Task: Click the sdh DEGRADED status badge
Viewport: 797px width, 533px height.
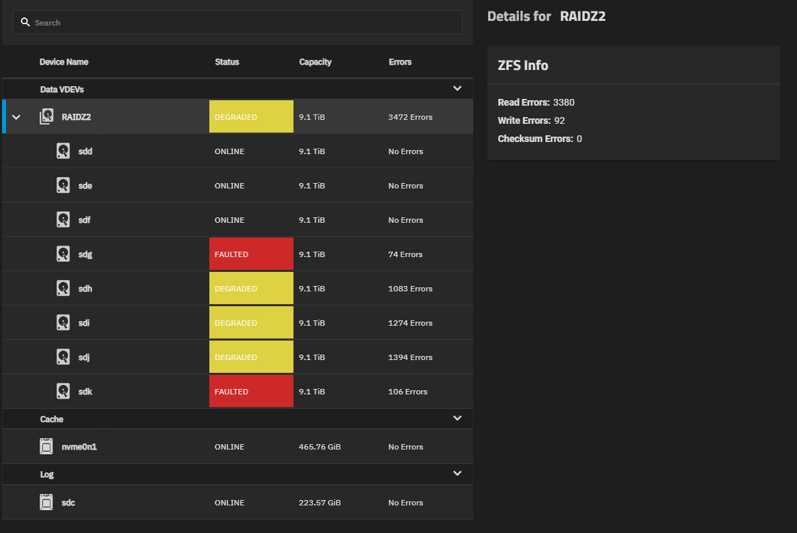Action: click(x=251, y=288)
